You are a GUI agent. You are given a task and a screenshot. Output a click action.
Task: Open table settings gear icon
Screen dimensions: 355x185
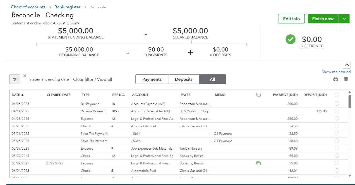click(346, 79)
